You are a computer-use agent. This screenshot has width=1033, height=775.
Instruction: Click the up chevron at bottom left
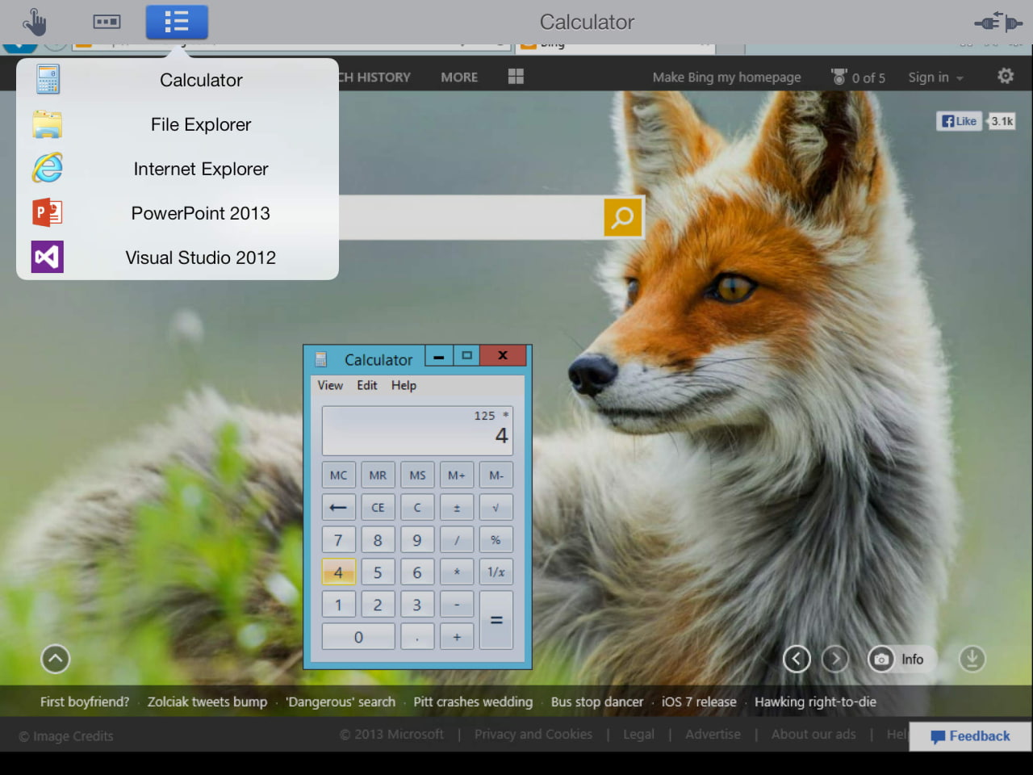pyautogui.click(x=55, y=659)
